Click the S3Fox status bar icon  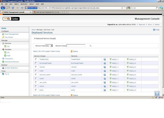pos(161,98)
